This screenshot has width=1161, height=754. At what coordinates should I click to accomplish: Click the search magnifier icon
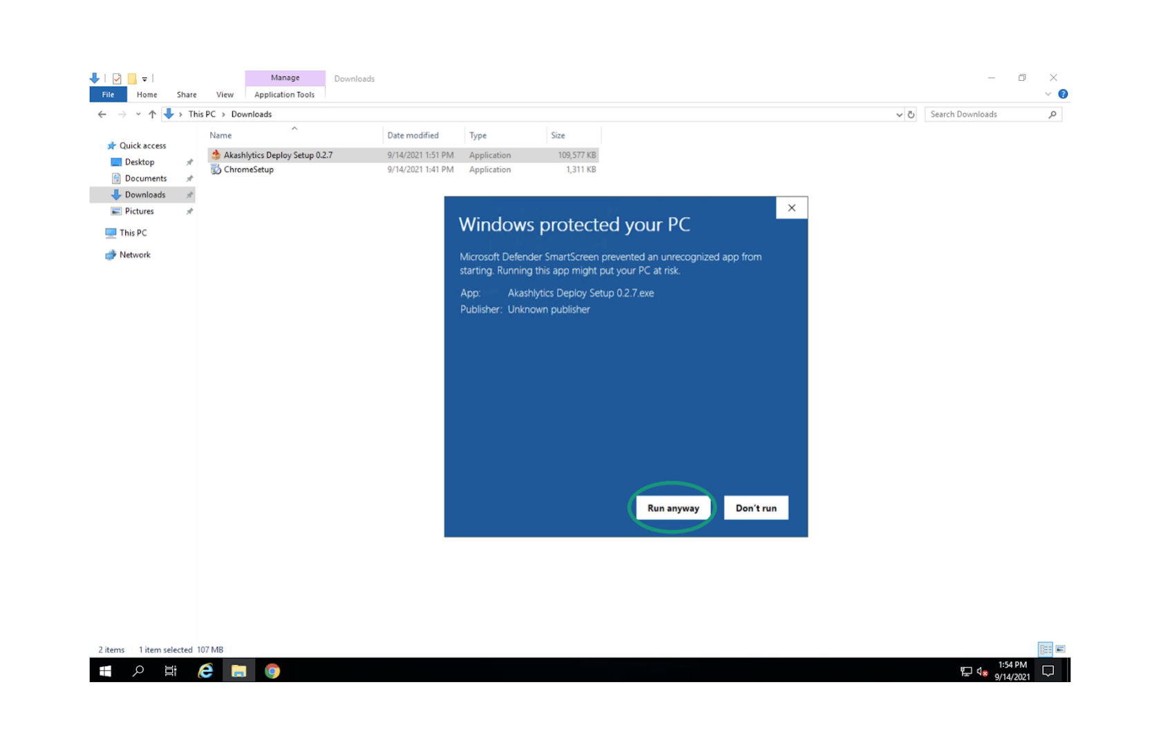click(x=1053, y=115)
